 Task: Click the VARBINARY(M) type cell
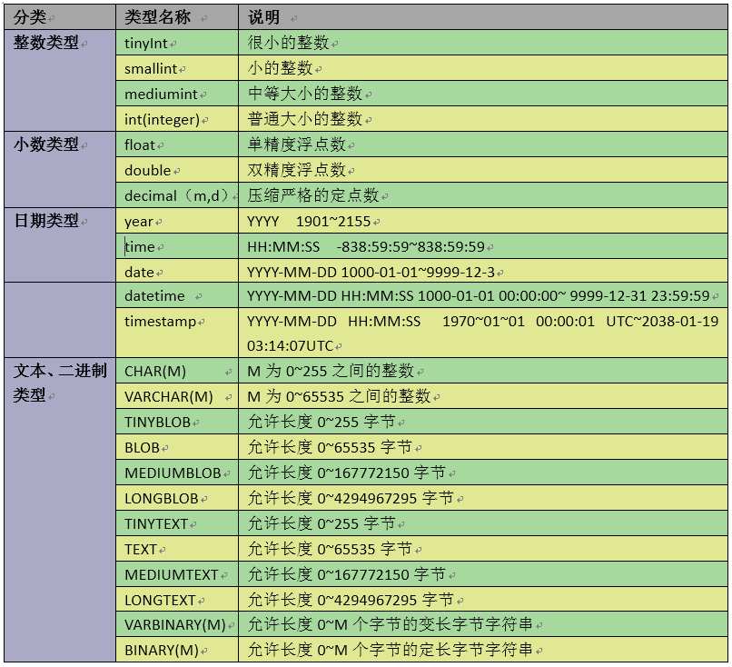click(x=177, y=624)
